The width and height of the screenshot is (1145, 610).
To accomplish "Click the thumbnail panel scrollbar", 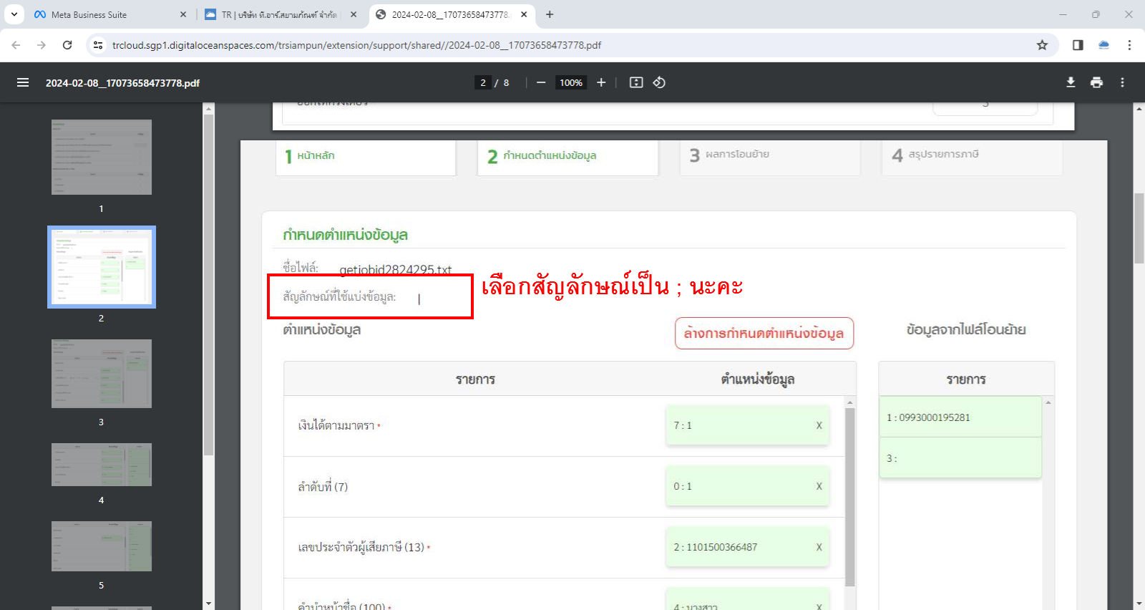I will coord(209,284).
